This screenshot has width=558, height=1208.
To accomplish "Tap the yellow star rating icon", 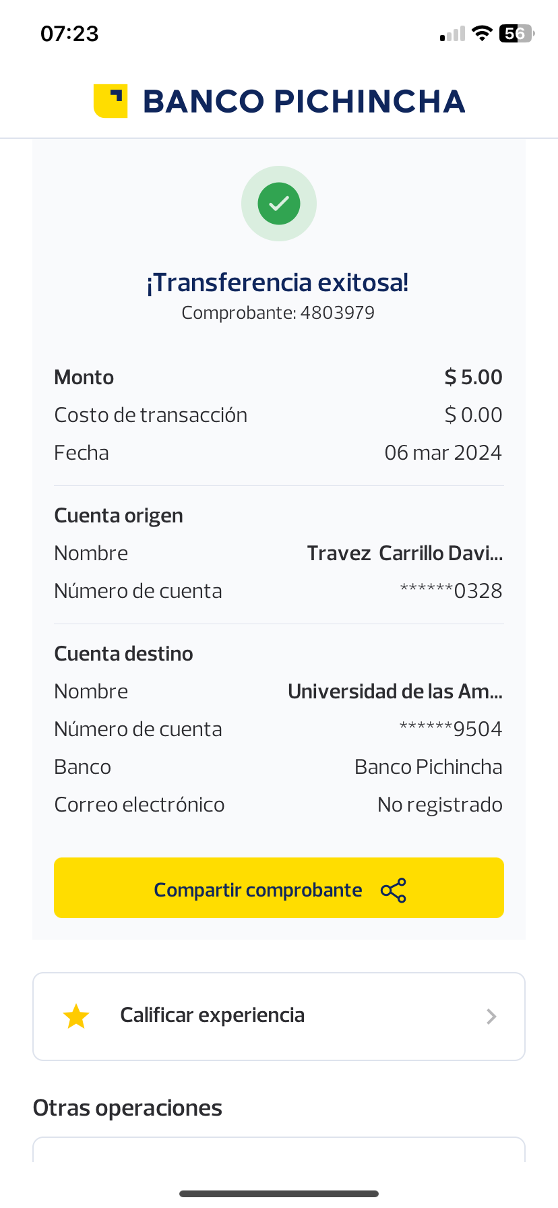I will click(76, 1017).
